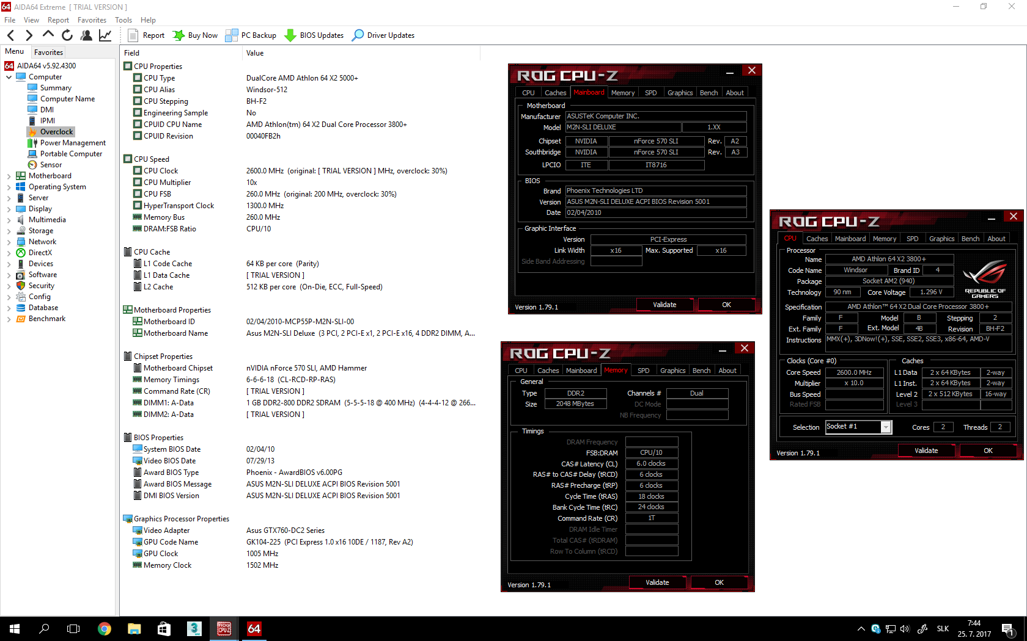This screenshot has width=1027, height=641.
Task: Click the Buy Now toolbar button
Action: tap(195, 35)
